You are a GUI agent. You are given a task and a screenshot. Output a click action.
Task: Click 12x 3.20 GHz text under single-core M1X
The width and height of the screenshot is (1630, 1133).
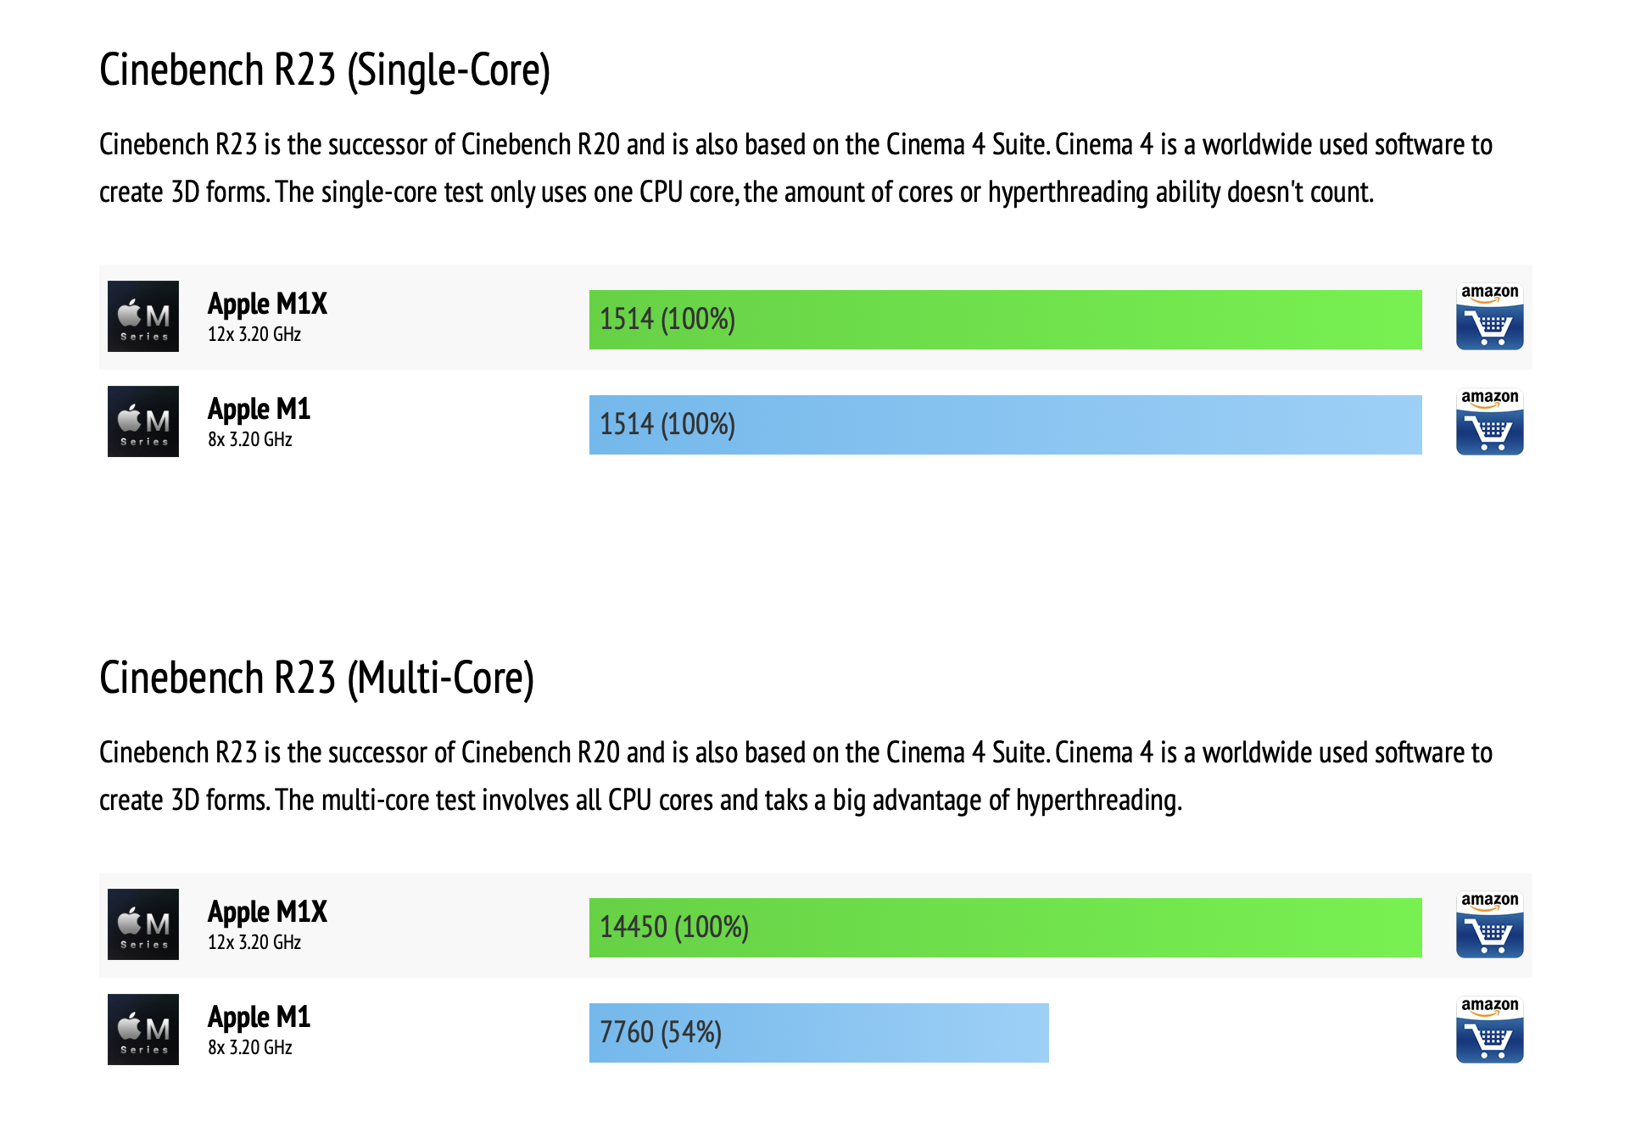pos(254,334)
